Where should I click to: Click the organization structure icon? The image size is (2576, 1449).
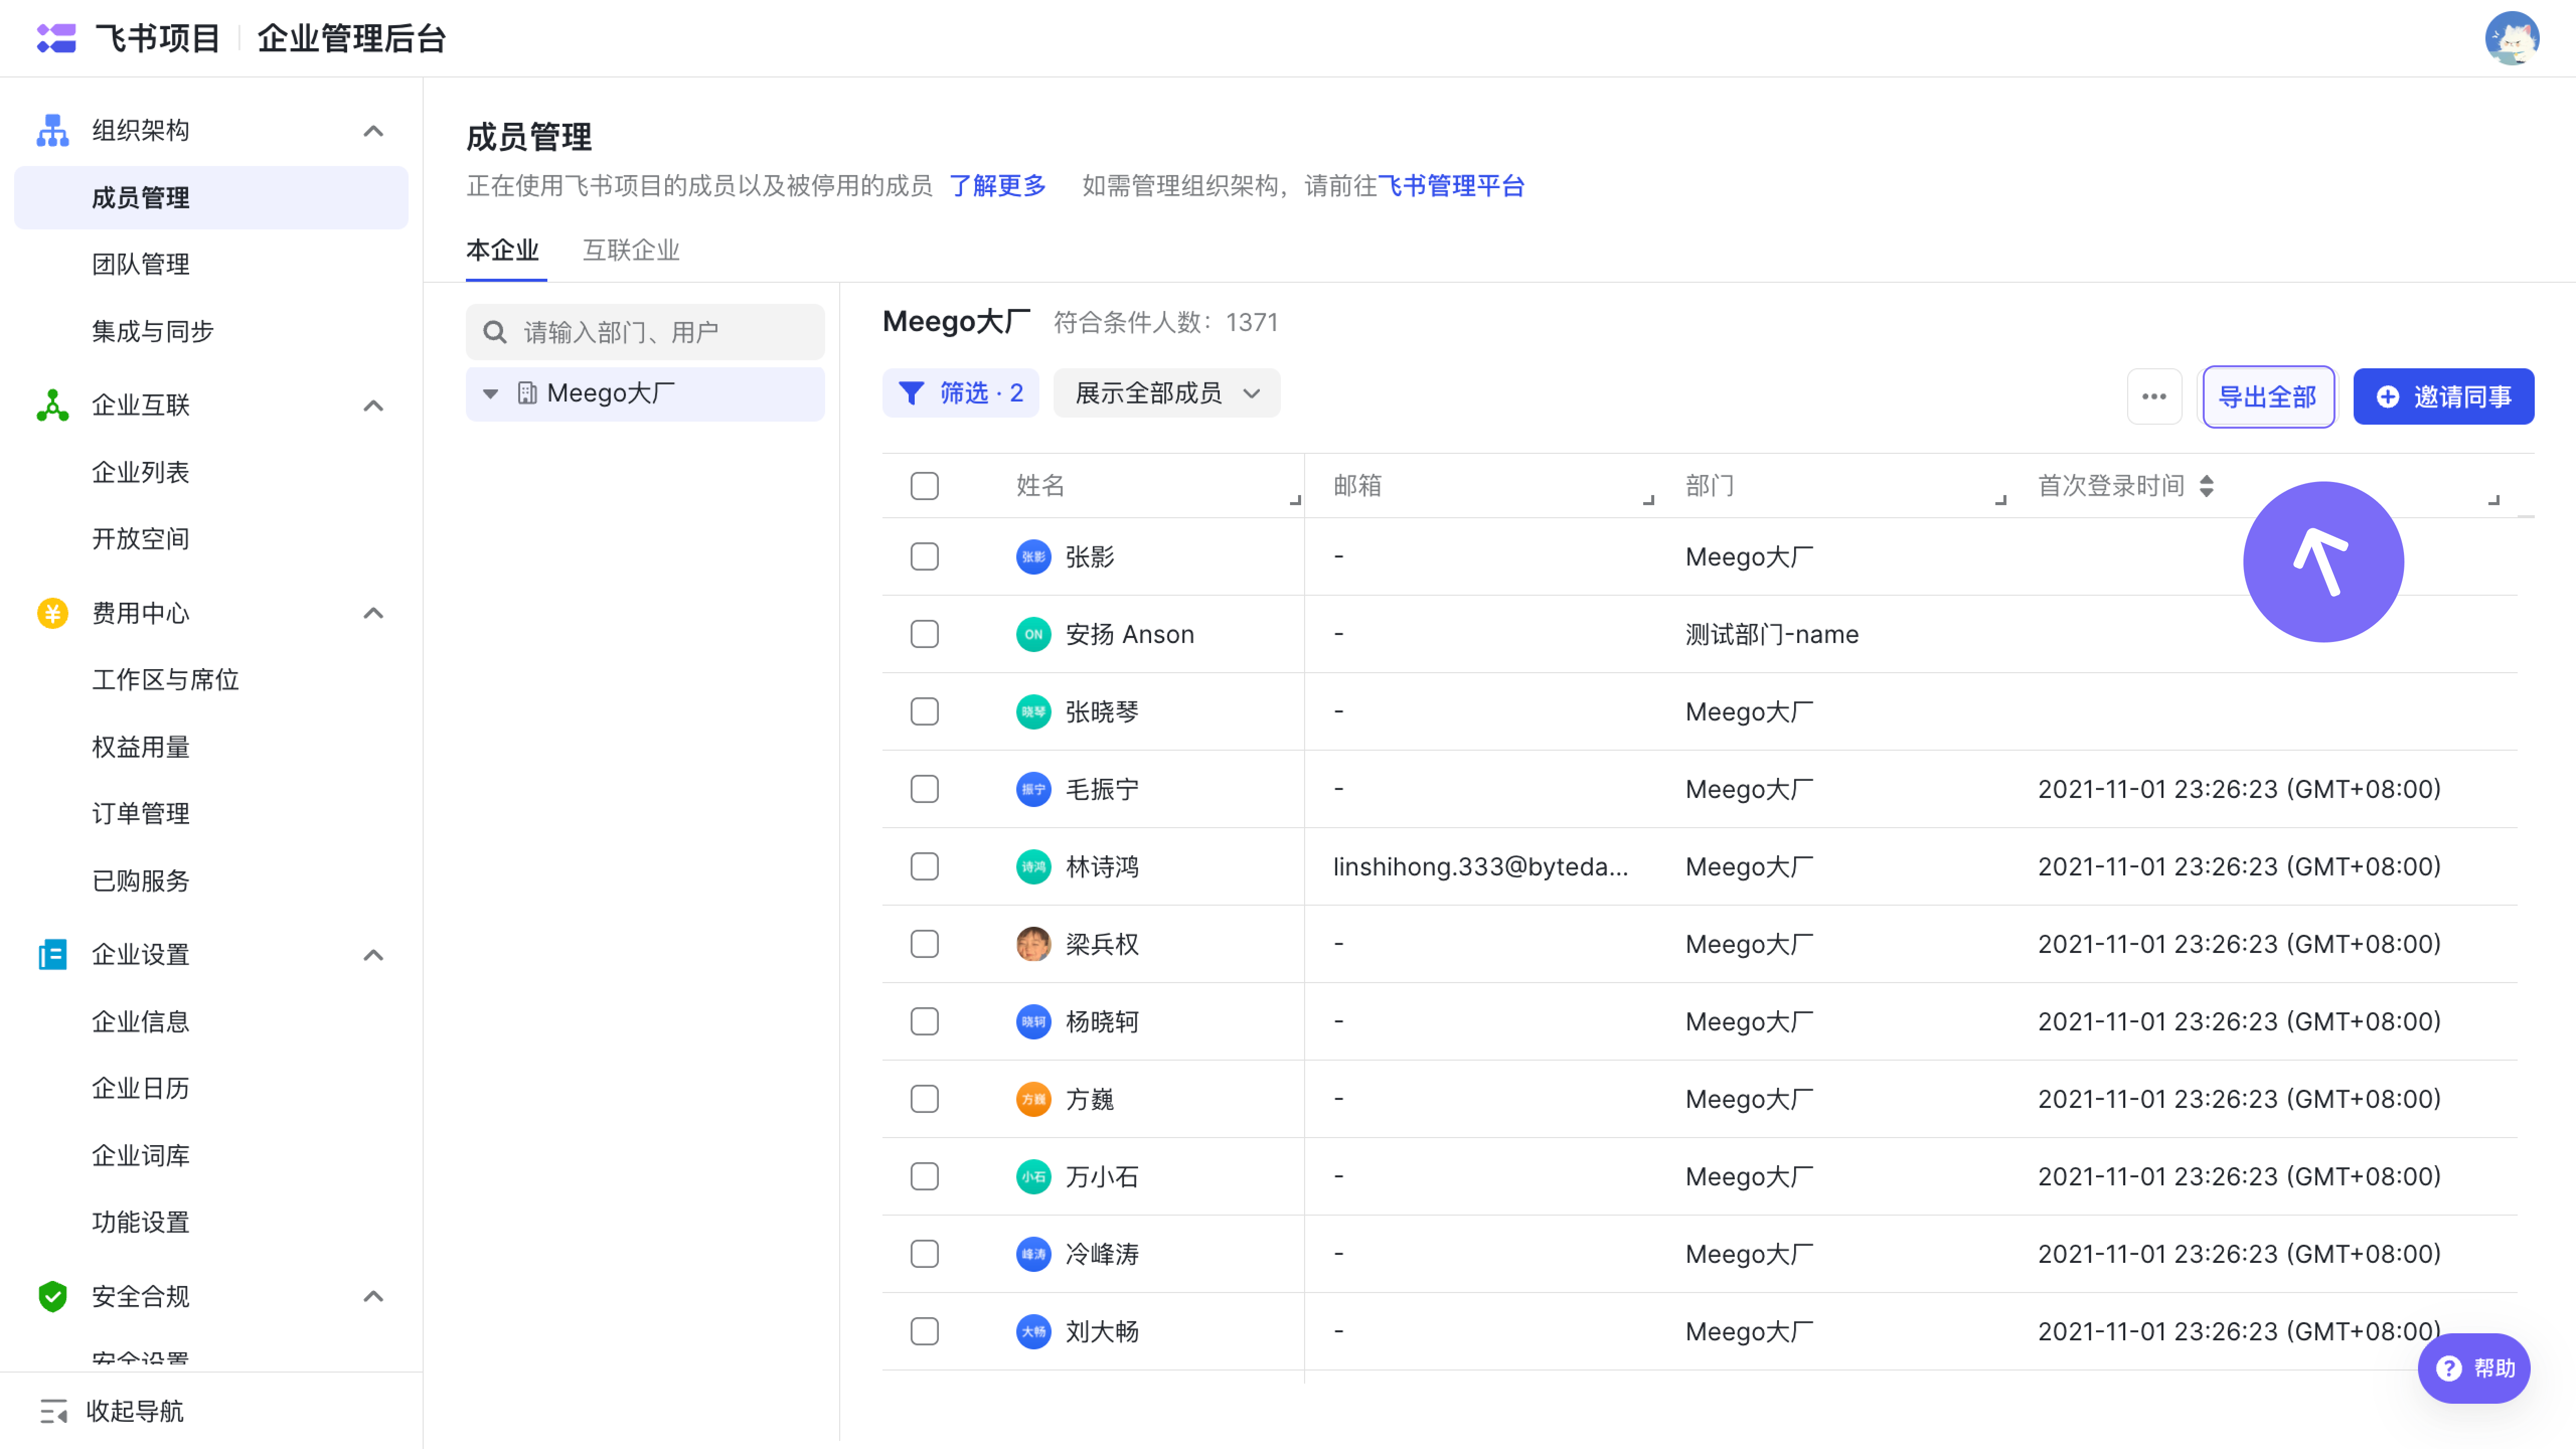(52, 130)
